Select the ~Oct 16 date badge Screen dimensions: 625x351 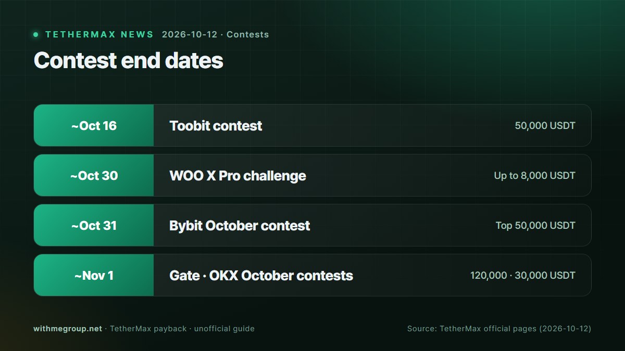tap(94, 125)
